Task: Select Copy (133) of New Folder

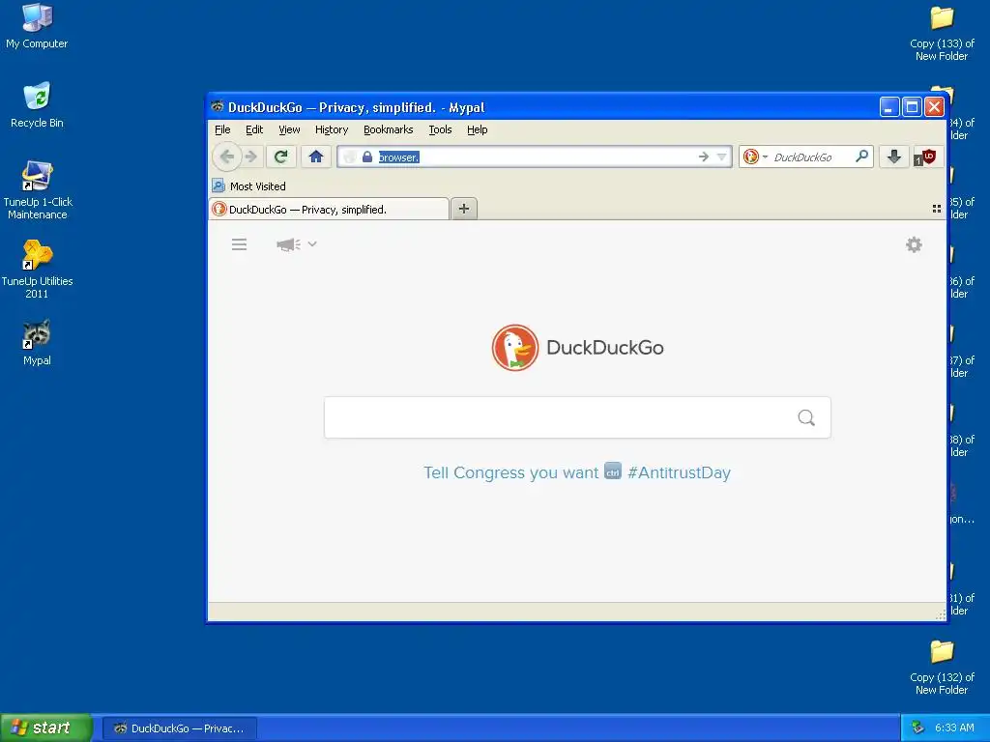Action: click(942, 34)
